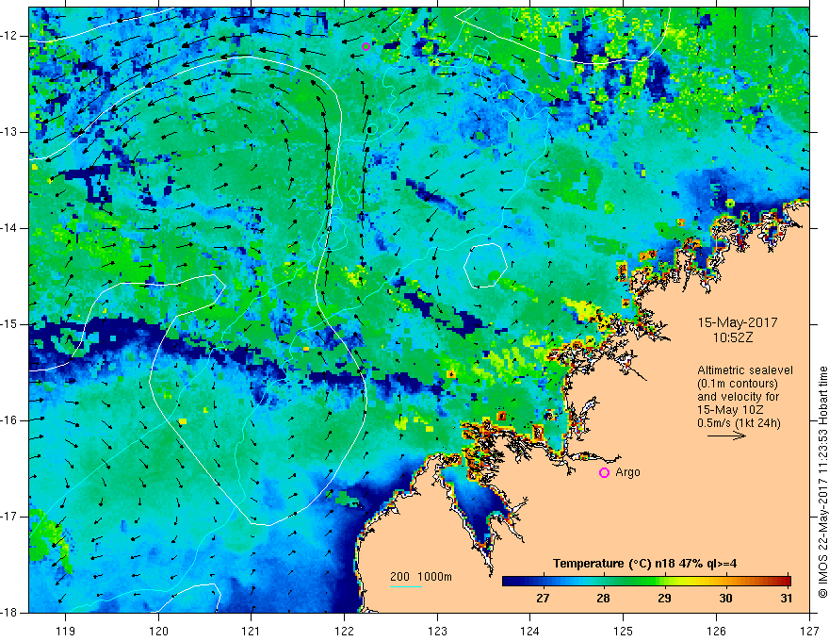This screenshot has width=829, height=641.
Task: Click the '15-May 10Z' text
Action: (x=729, y=410)
